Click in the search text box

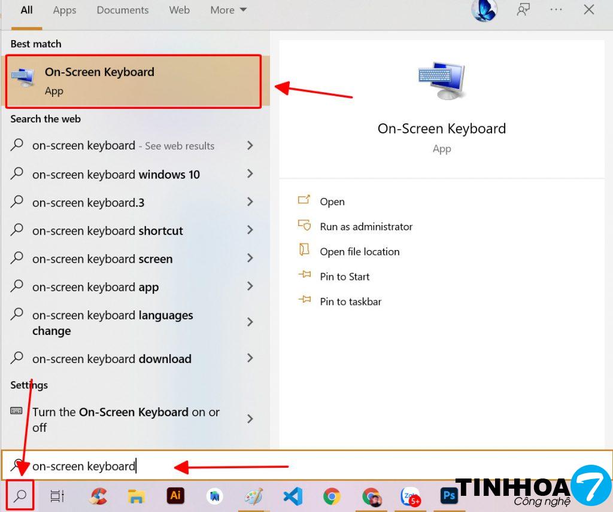299,466
